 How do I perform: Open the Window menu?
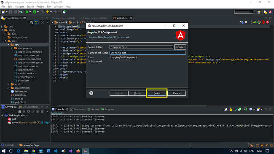(58, 7)
